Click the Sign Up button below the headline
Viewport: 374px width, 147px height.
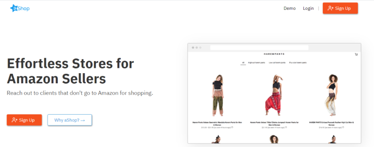point(24,120)
